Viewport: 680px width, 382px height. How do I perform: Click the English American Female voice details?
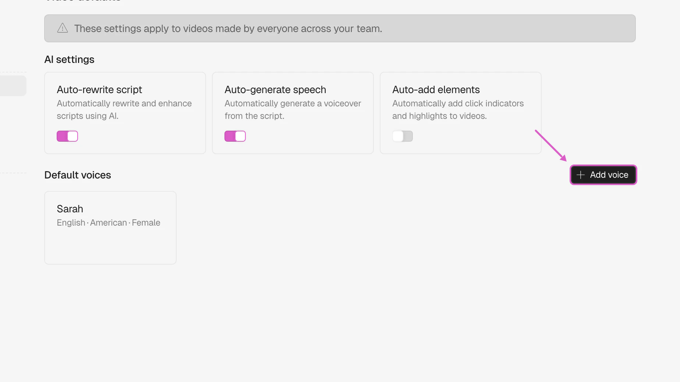click(x=109, y=223)
